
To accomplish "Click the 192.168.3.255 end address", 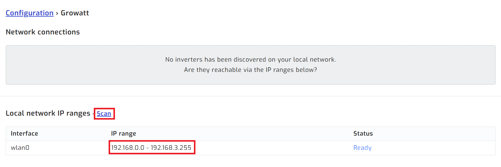I will click(x=171, y=148).
